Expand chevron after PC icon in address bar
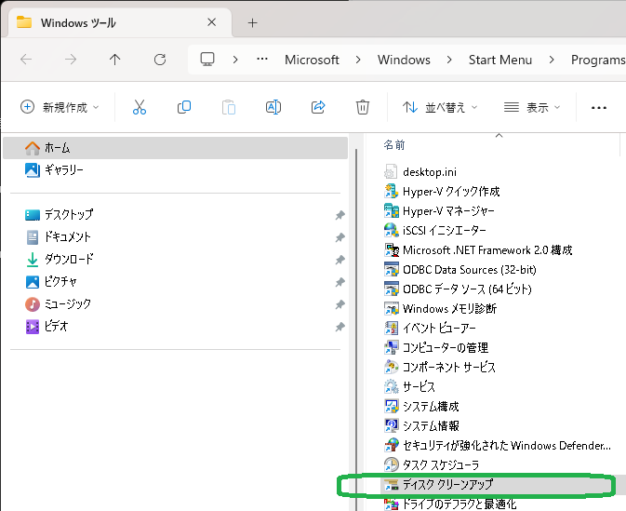This screenshot has height=511, width=626. (235, 60)
